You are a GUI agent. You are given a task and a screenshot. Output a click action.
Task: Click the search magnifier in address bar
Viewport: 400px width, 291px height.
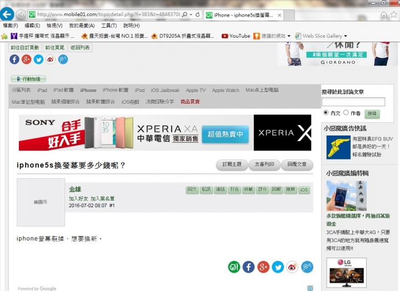(x=184, y=14)
